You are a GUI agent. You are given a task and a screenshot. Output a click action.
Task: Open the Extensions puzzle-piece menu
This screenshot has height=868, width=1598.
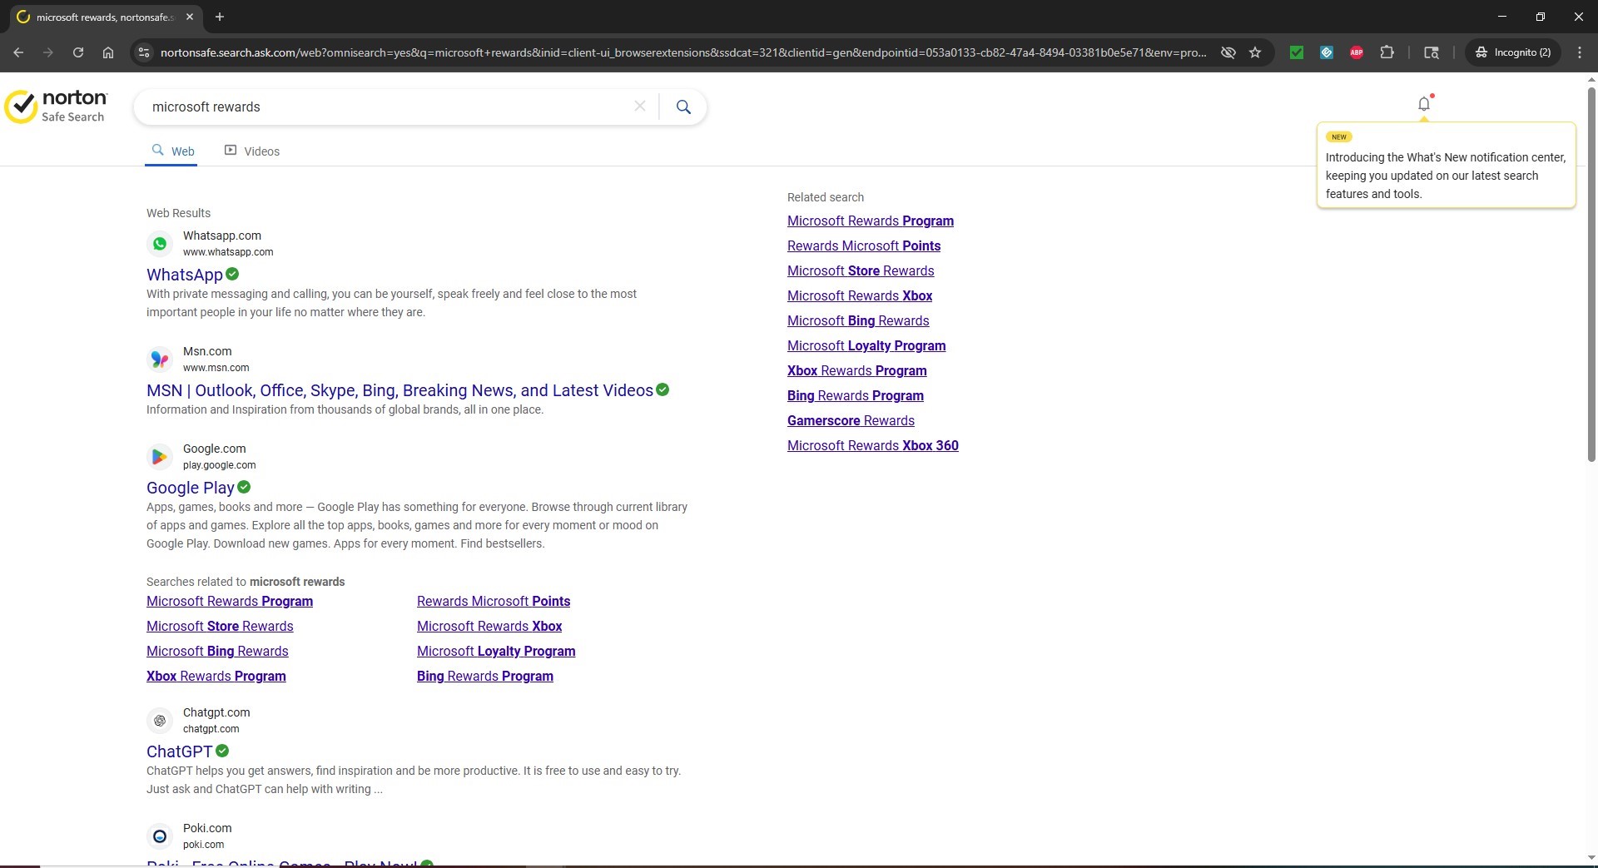[1387, 52]
